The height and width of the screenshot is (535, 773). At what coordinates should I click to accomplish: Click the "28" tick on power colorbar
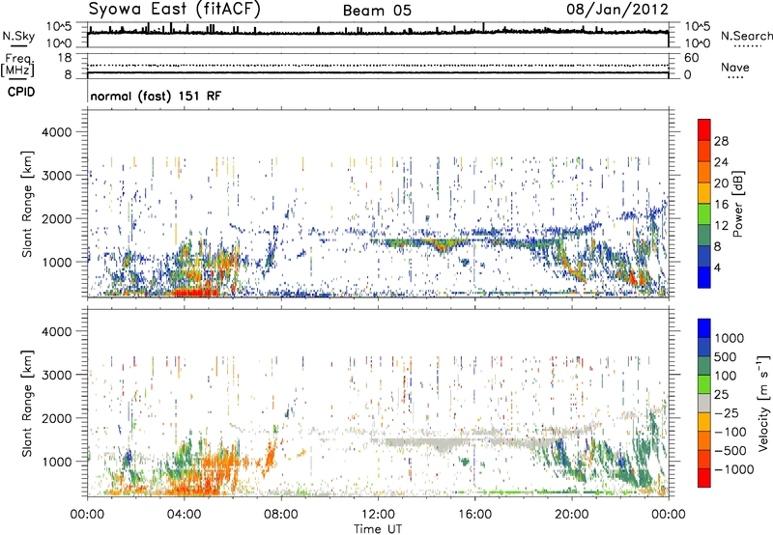pos(721,141)
